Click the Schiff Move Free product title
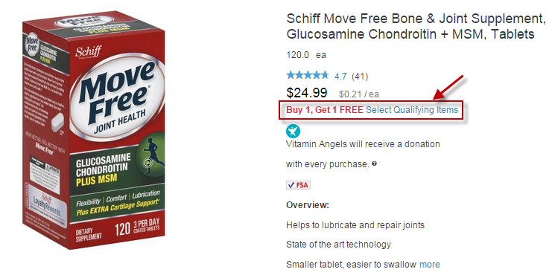Viewport: 555px width, 278px height. pos(416,26)
